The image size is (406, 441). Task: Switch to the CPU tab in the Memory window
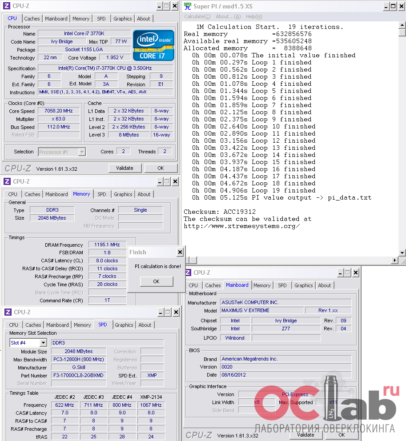click(x=12, y=194)
